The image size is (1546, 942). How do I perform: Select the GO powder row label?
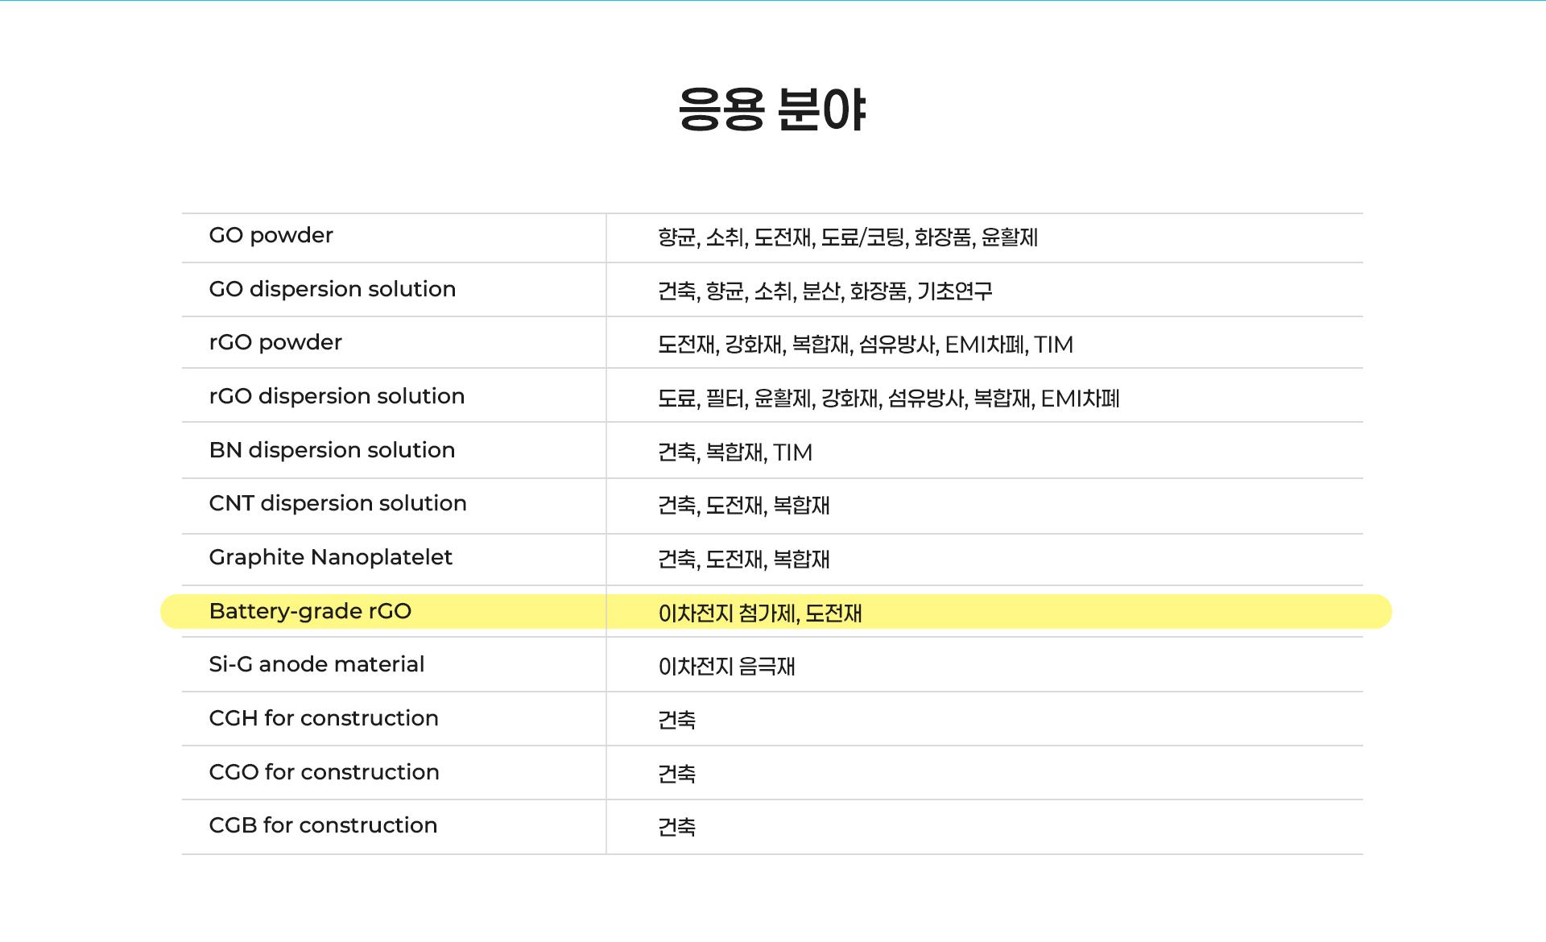coord(271,236)
